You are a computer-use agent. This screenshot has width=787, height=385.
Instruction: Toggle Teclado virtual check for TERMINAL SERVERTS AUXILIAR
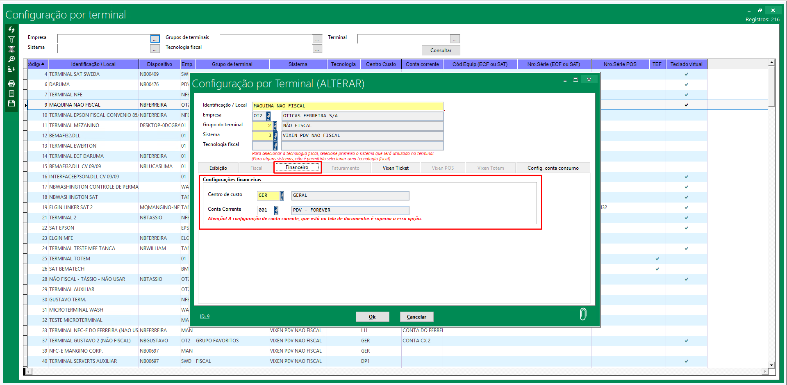(686, 361)
